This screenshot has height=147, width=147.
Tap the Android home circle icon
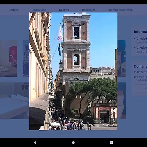pos(73,142)
